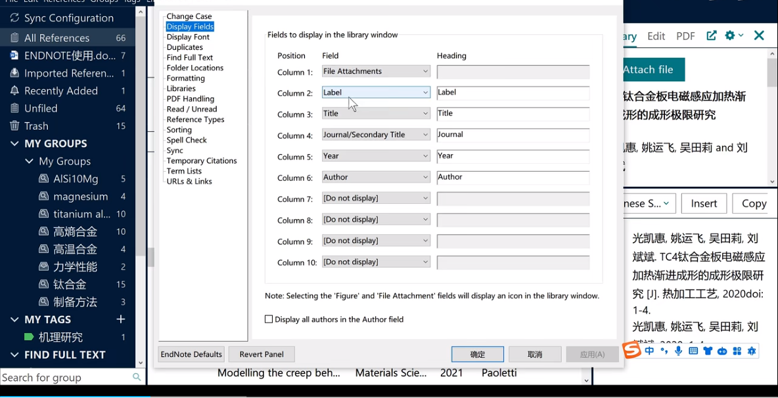Image resolution: width=778 pixels, height=398 pixels.
Task: Select Reference Types preference category
Action: click(x=196, y=120)
